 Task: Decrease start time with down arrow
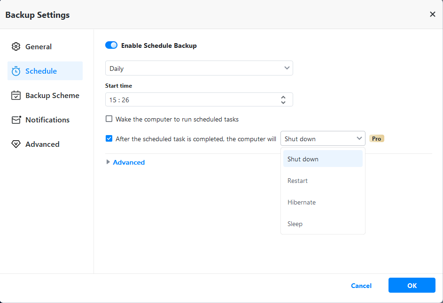click(283, 102)
